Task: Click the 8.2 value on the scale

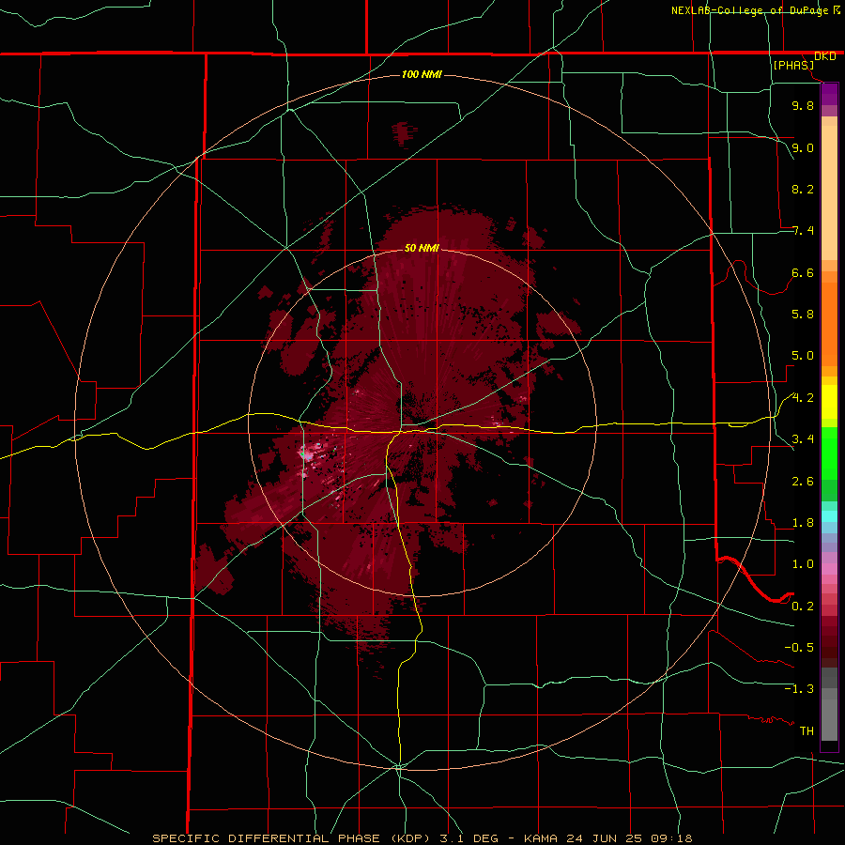Action: pyautogui.click(x=803, y=189)
